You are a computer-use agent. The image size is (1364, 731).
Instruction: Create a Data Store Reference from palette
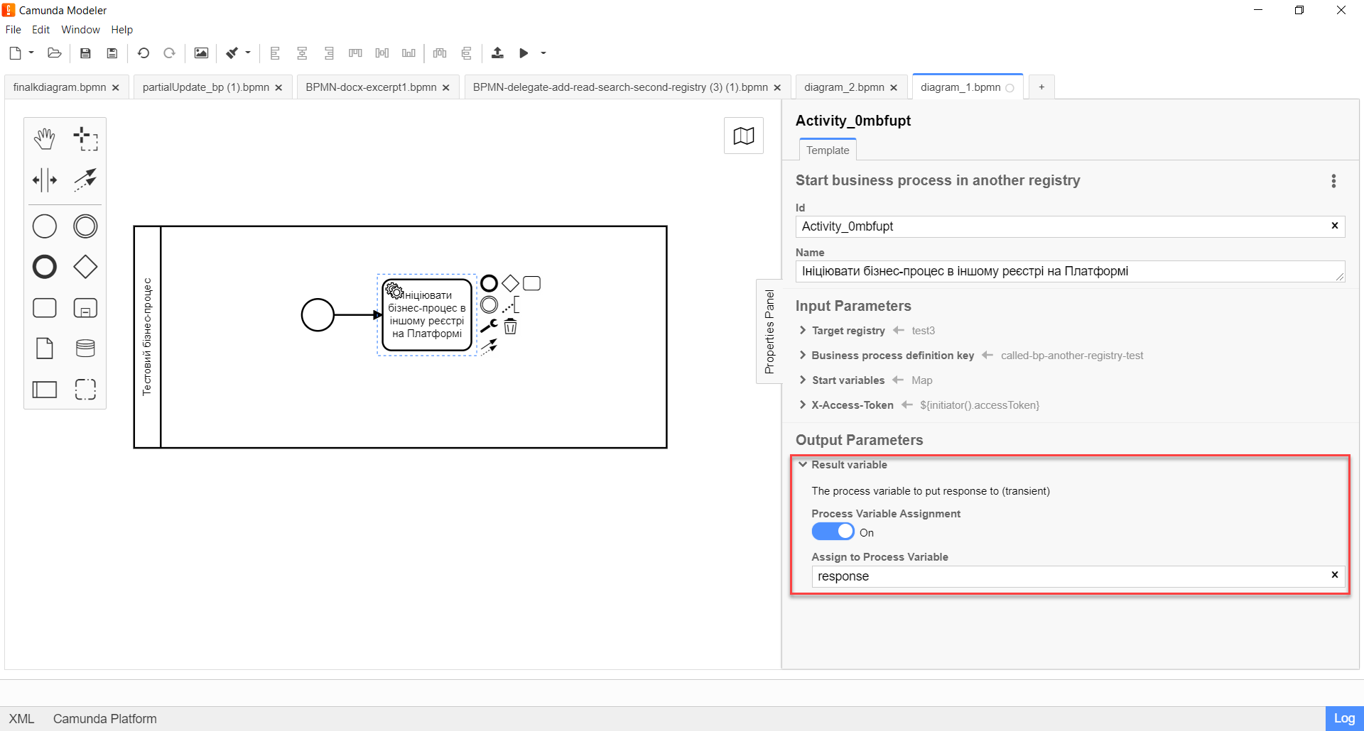coord(85,348)
